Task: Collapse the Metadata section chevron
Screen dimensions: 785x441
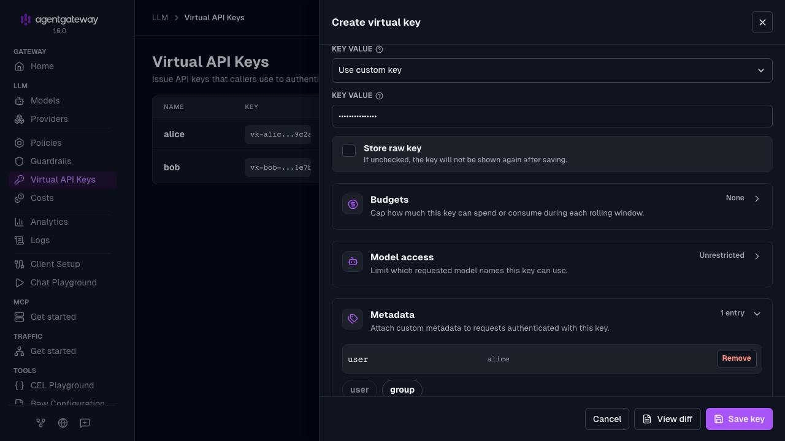Action: click(x=757, y=314)
